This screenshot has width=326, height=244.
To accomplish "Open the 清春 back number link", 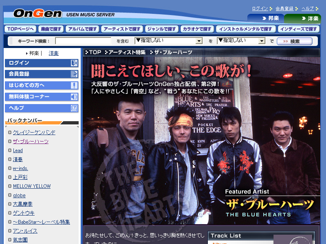I will pos(18,159).
